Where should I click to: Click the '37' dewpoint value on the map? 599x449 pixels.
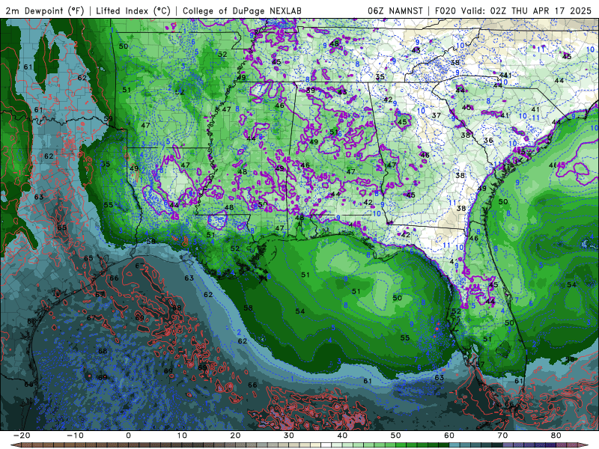[x=437, y=115]
